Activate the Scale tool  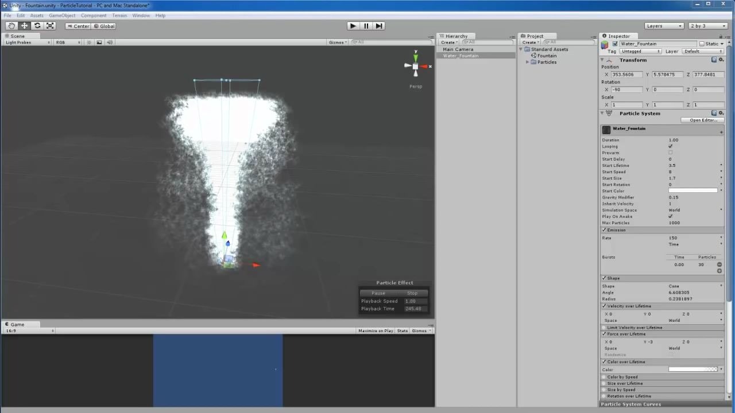50,26
